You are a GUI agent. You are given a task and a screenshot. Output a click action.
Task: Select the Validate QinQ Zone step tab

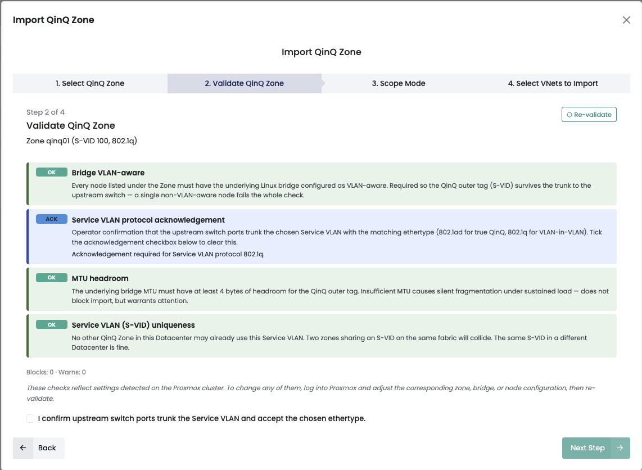coord(245,84)
